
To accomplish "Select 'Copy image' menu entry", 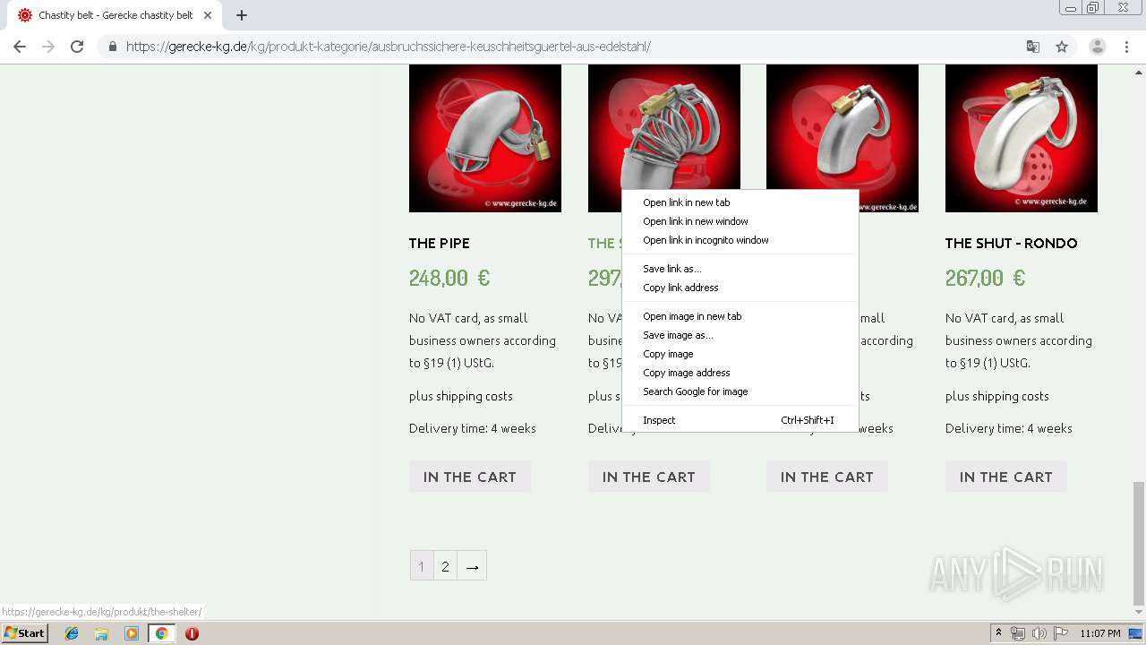I will (740, 354).
